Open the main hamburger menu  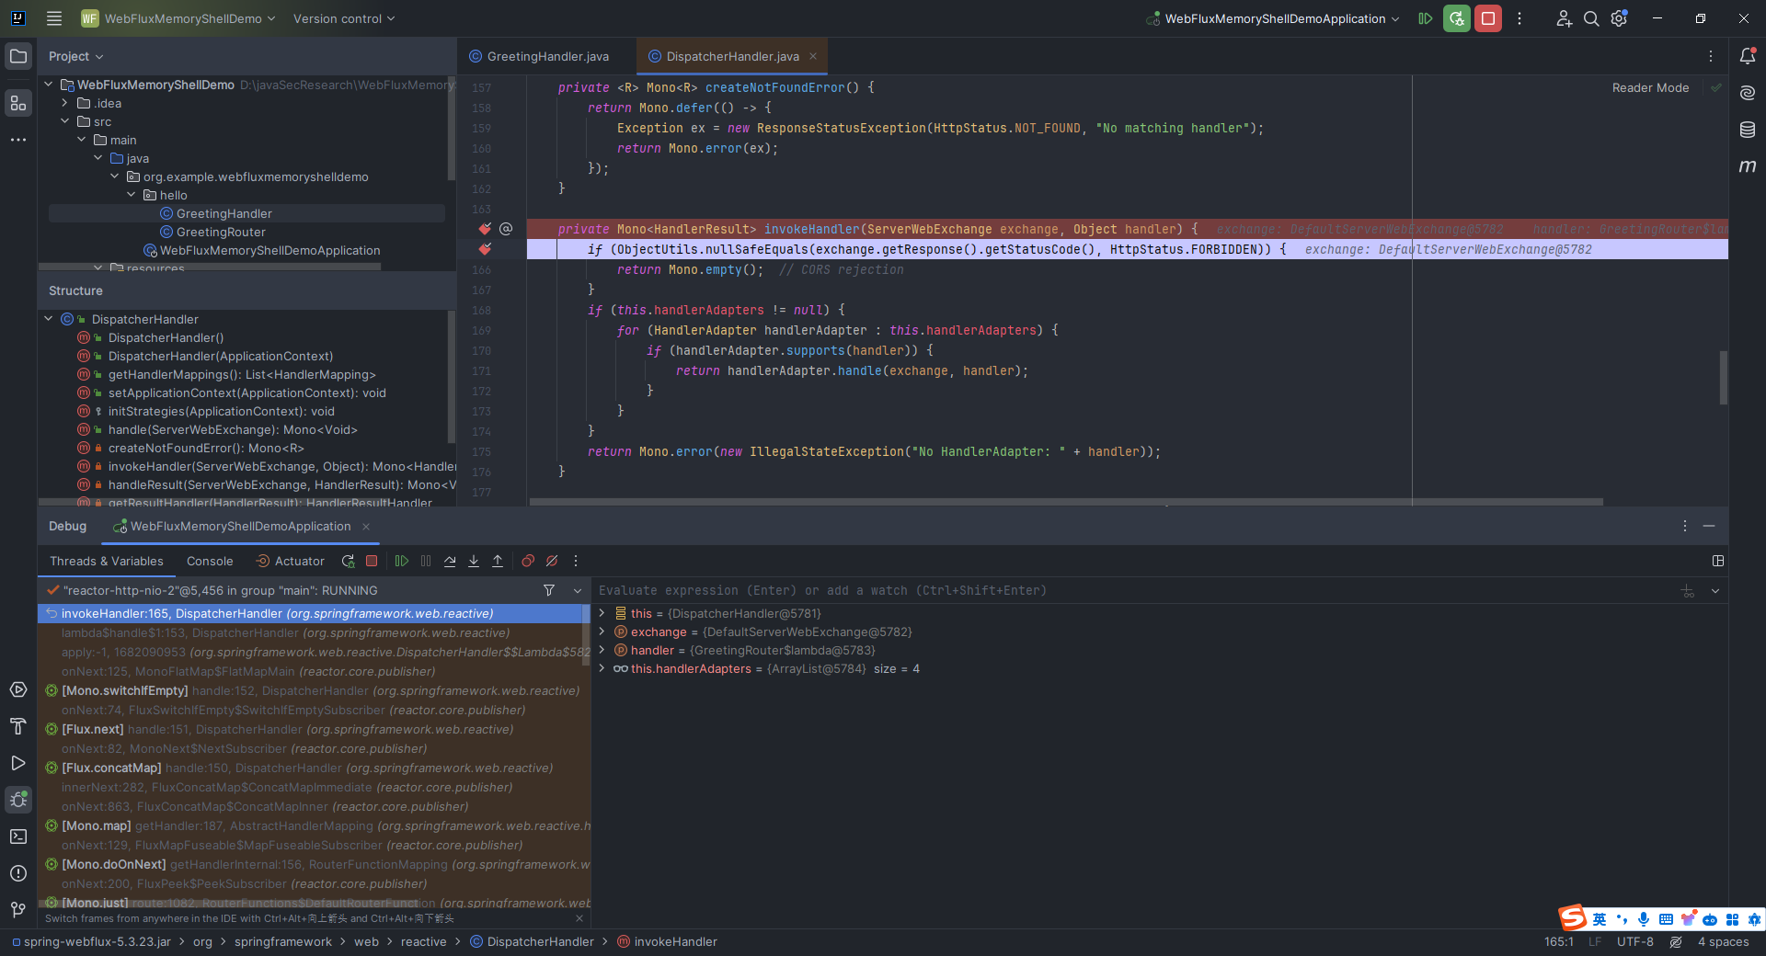(x=54, y=18)
